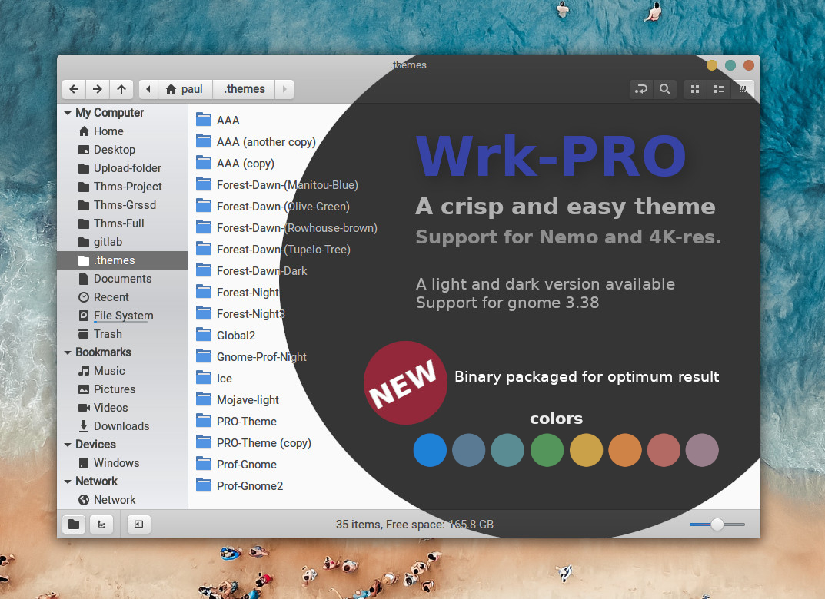This screenshot has height=599, width=825.
Task: Collapse the Bookmarks section
Action: click(68, 352)
